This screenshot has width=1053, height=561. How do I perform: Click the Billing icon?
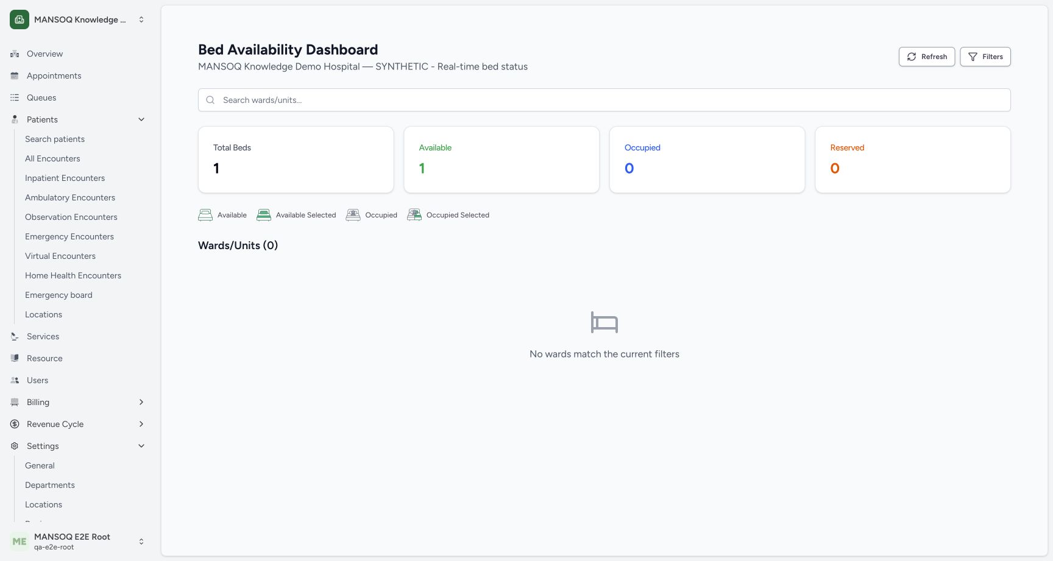coord(15,402)
